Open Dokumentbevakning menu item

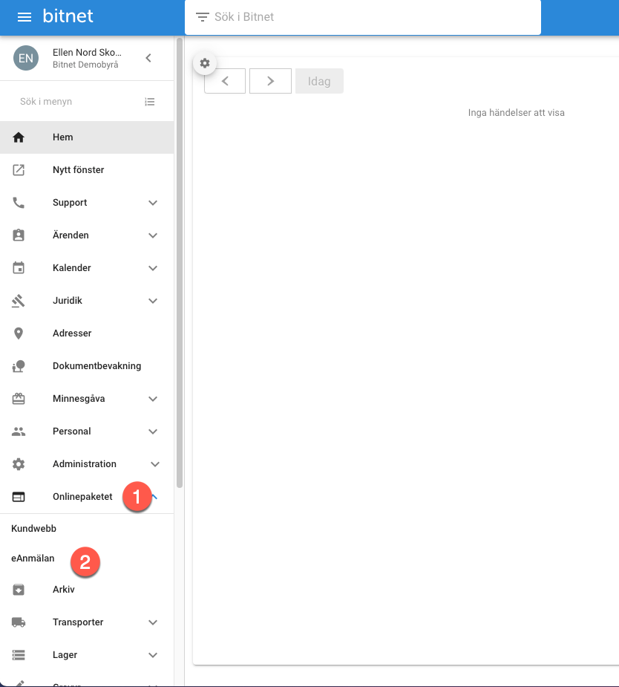coord(87,366)
